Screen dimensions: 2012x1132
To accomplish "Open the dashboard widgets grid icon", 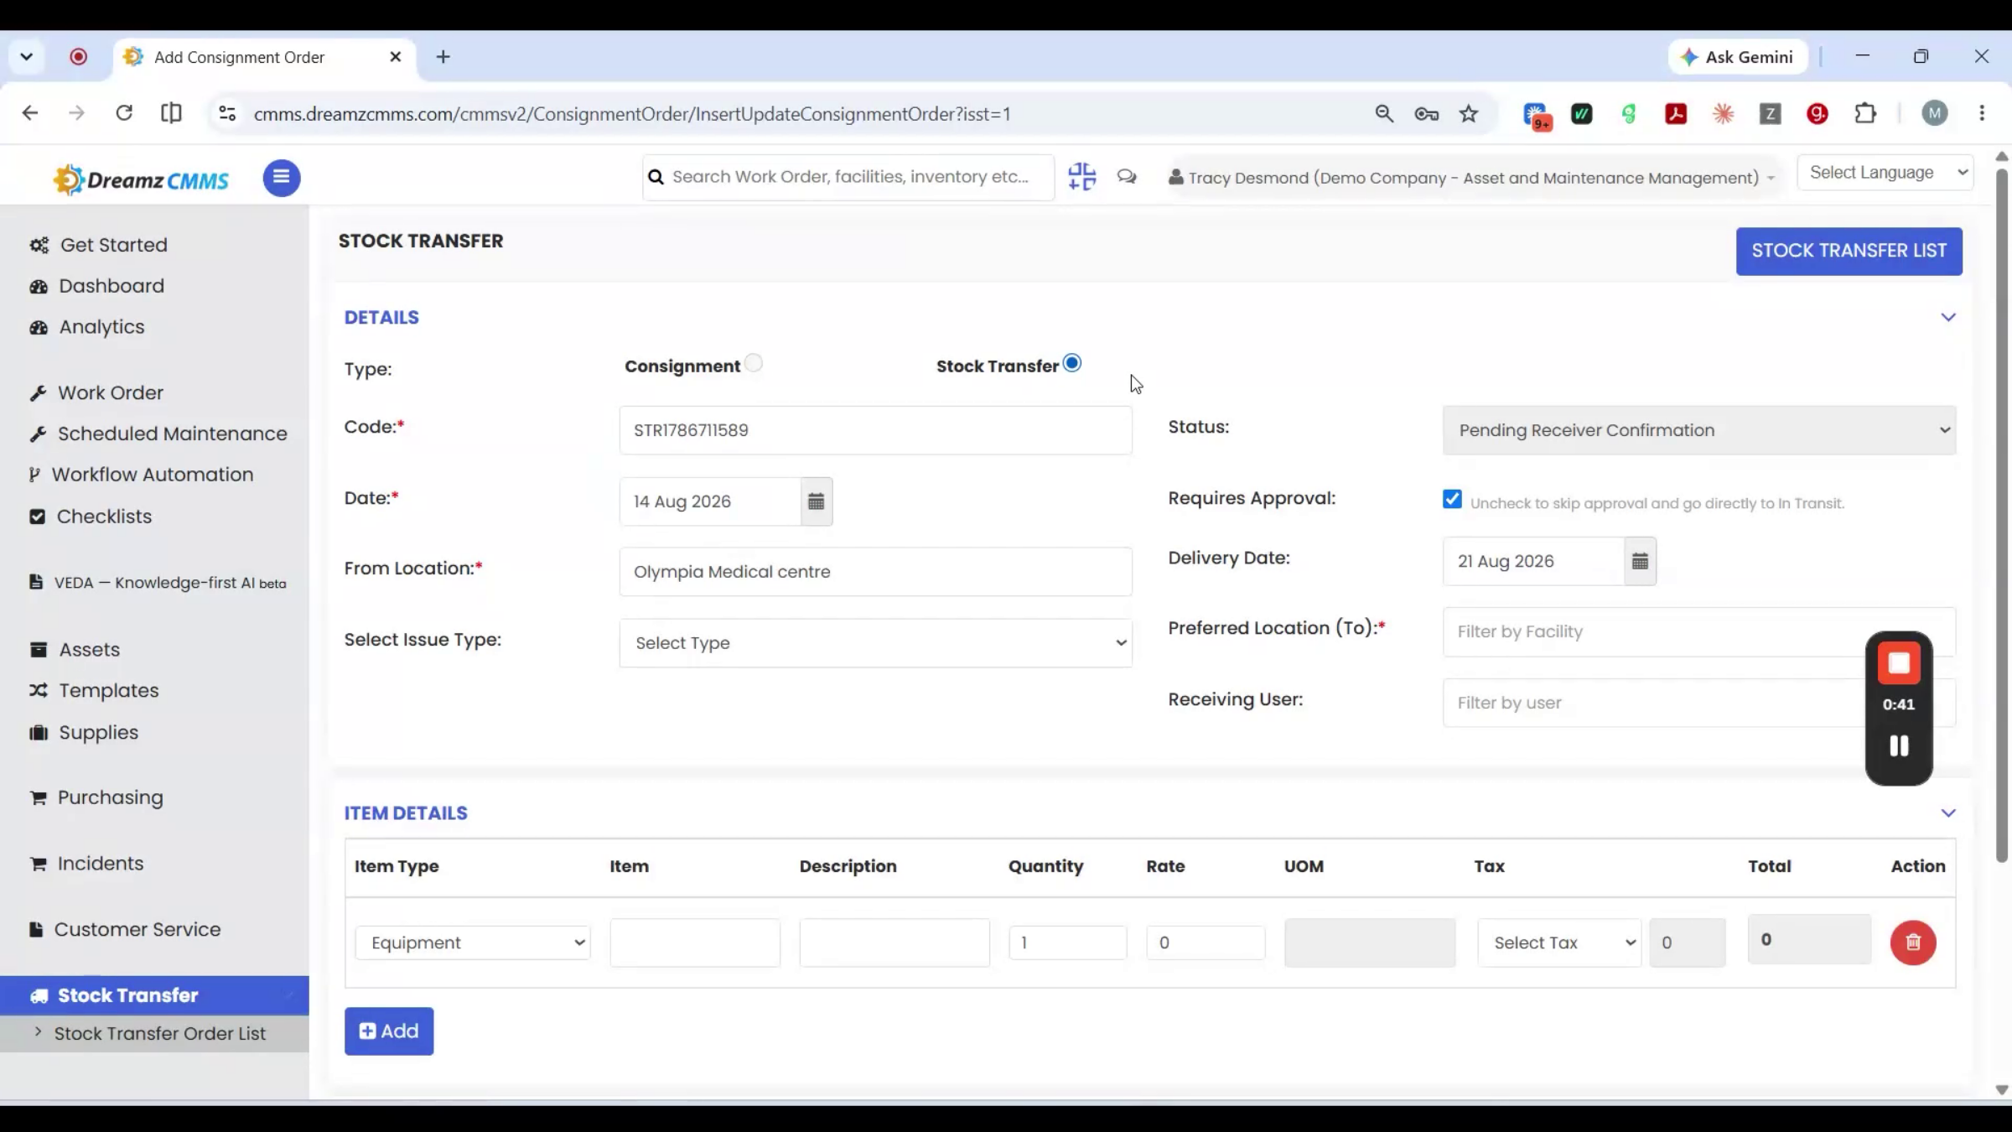I will (x=1082, y=177).
